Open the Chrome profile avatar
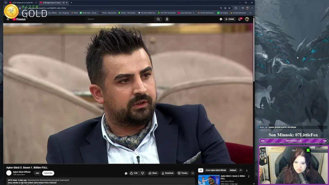This screenshot has height=185, width=329. pos(247,8)
